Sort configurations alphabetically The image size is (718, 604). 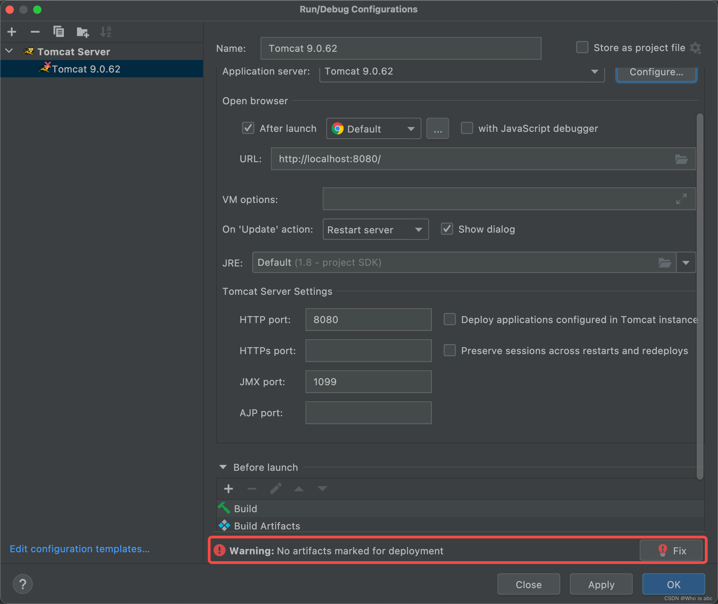(x=106, y=32)
